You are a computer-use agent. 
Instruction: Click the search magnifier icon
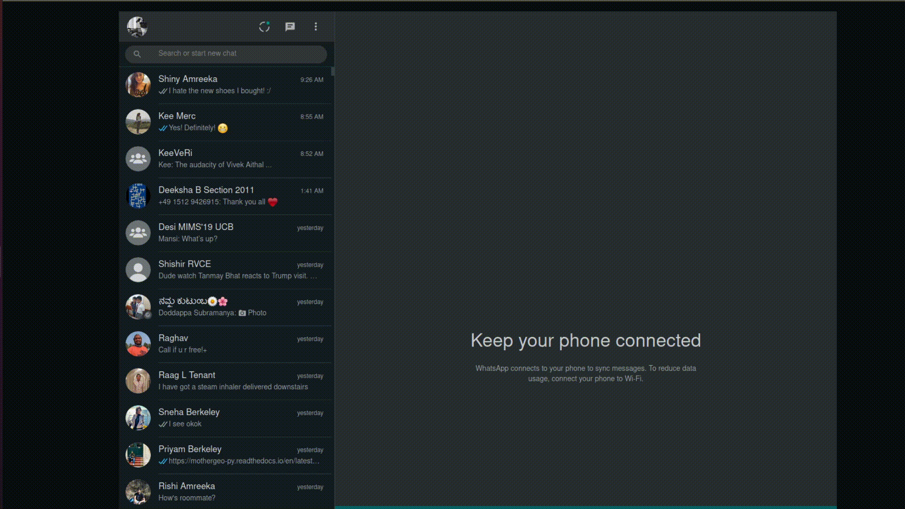(137, 54)
